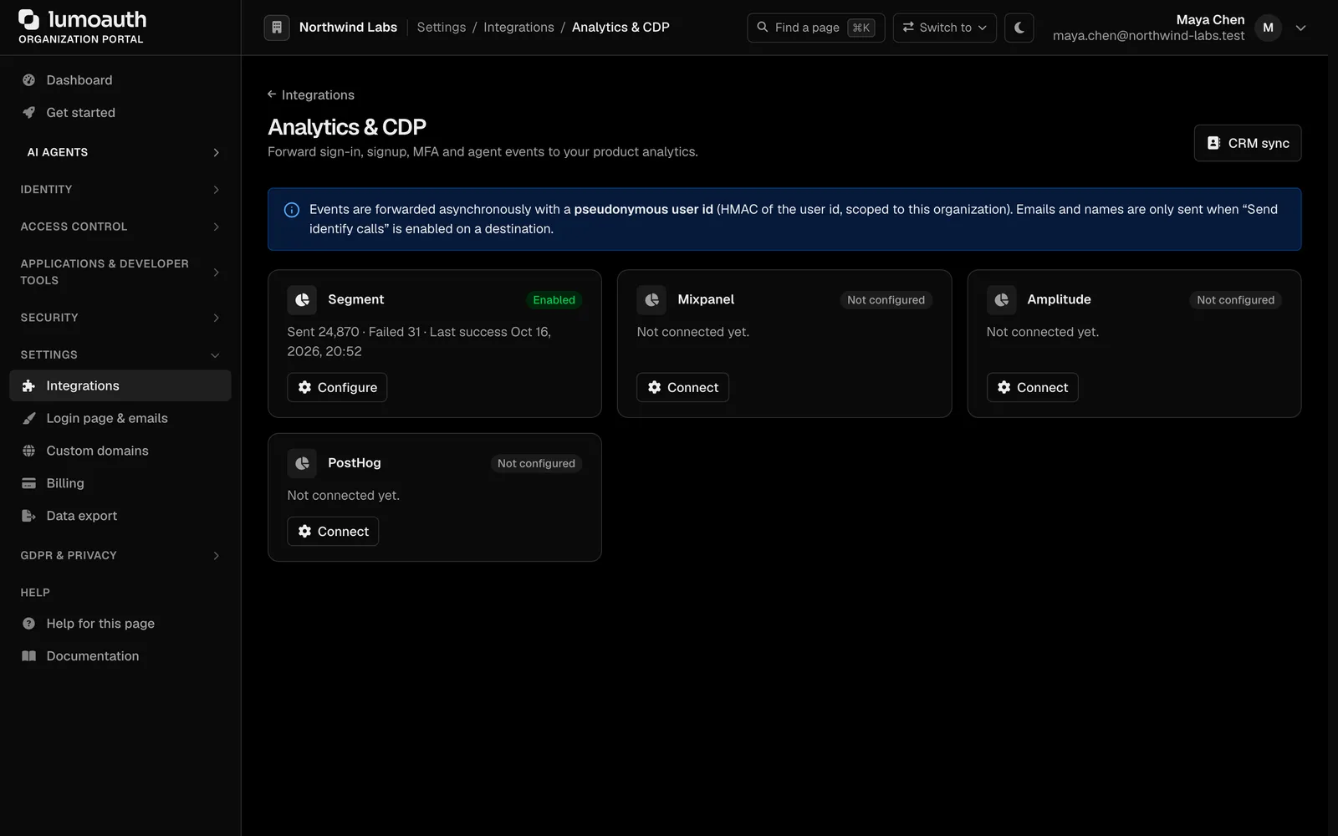Expand the Identity section
The height and width of the screenshot is (836, 1338).
[120, 190]
